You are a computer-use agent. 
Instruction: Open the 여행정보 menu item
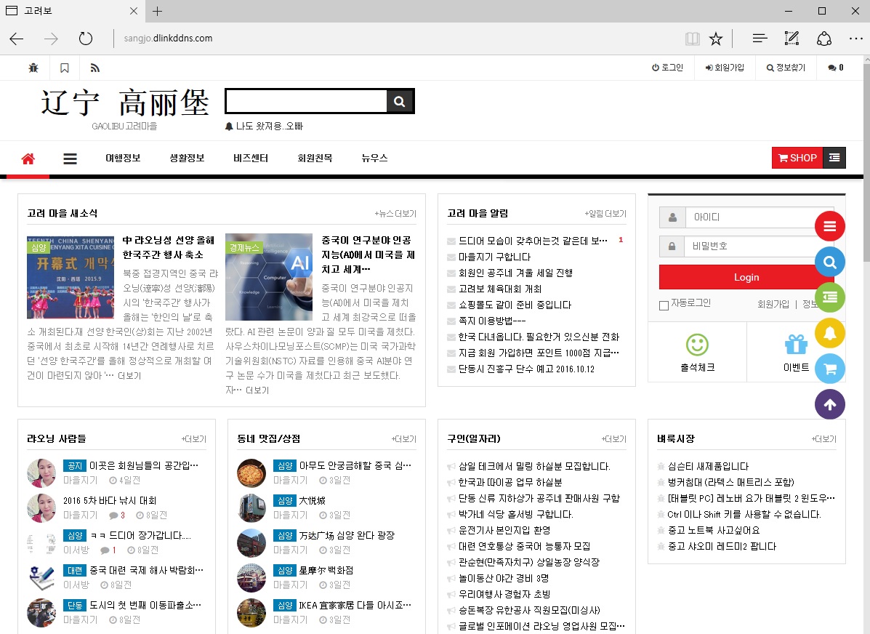click(123, 158)
